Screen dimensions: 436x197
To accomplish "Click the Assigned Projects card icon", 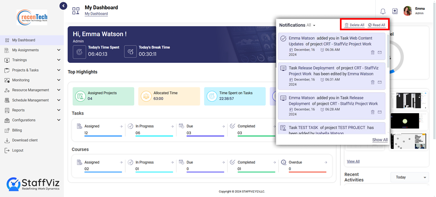I will (80, 96).
